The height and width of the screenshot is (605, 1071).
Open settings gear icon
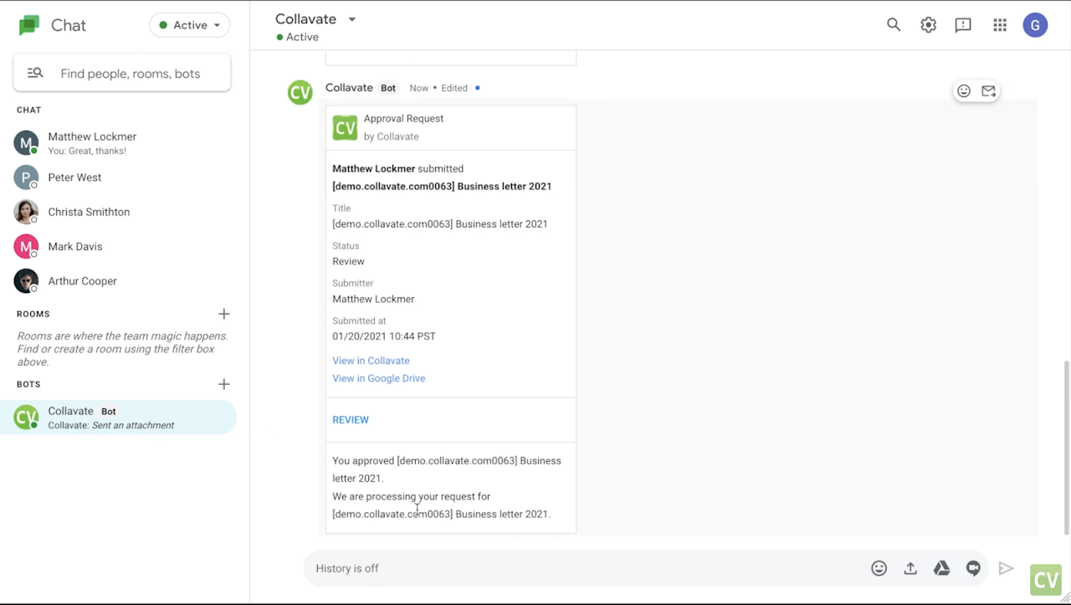click(x=928, y=25)
